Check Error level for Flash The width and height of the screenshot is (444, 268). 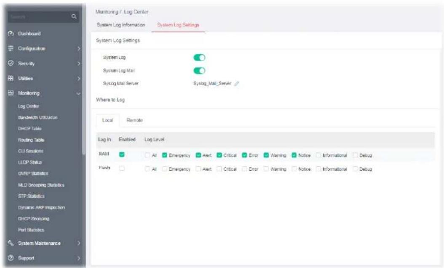tap(244, 169)
